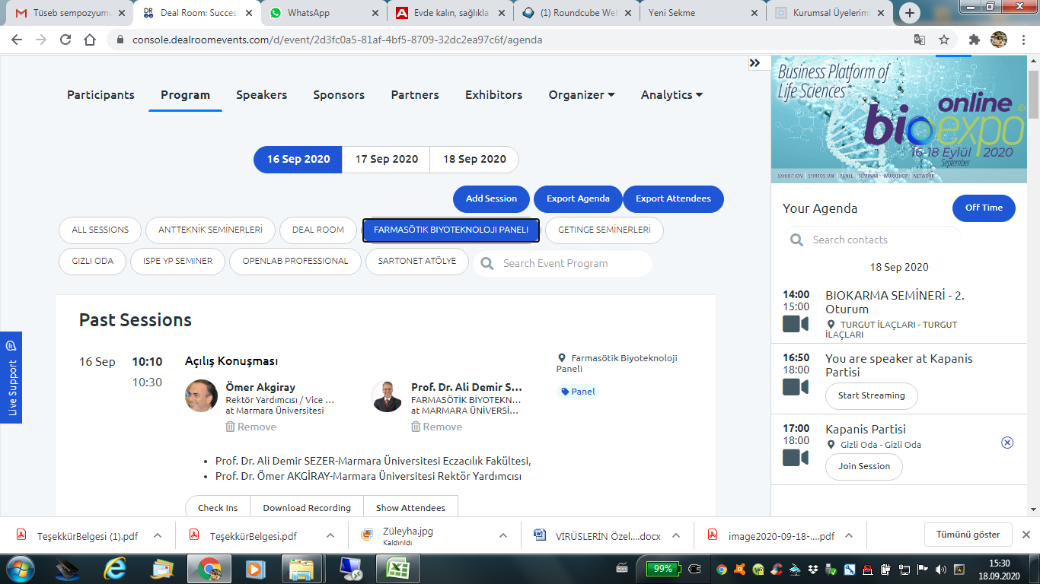Open options chevron for image2020-09-18 pdf download

click(x=849, y=535)
